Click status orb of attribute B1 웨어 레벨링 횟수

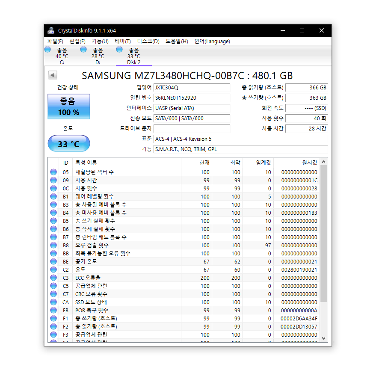pos(53,196)
